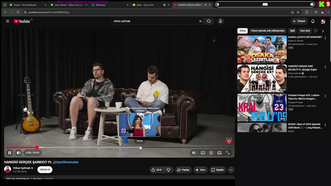
Task: Open the browser extensions puzzle icon
Action: 307,12
